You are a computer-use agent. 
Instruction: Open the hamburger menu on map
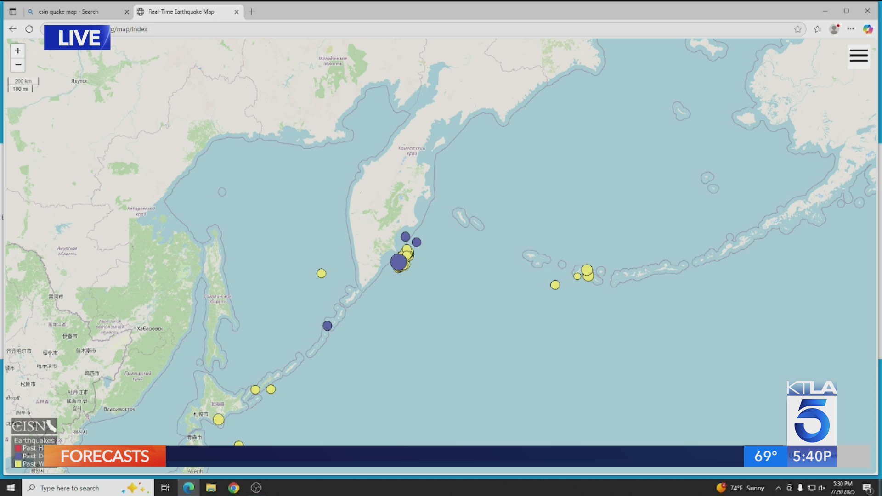tap(859, 56)
